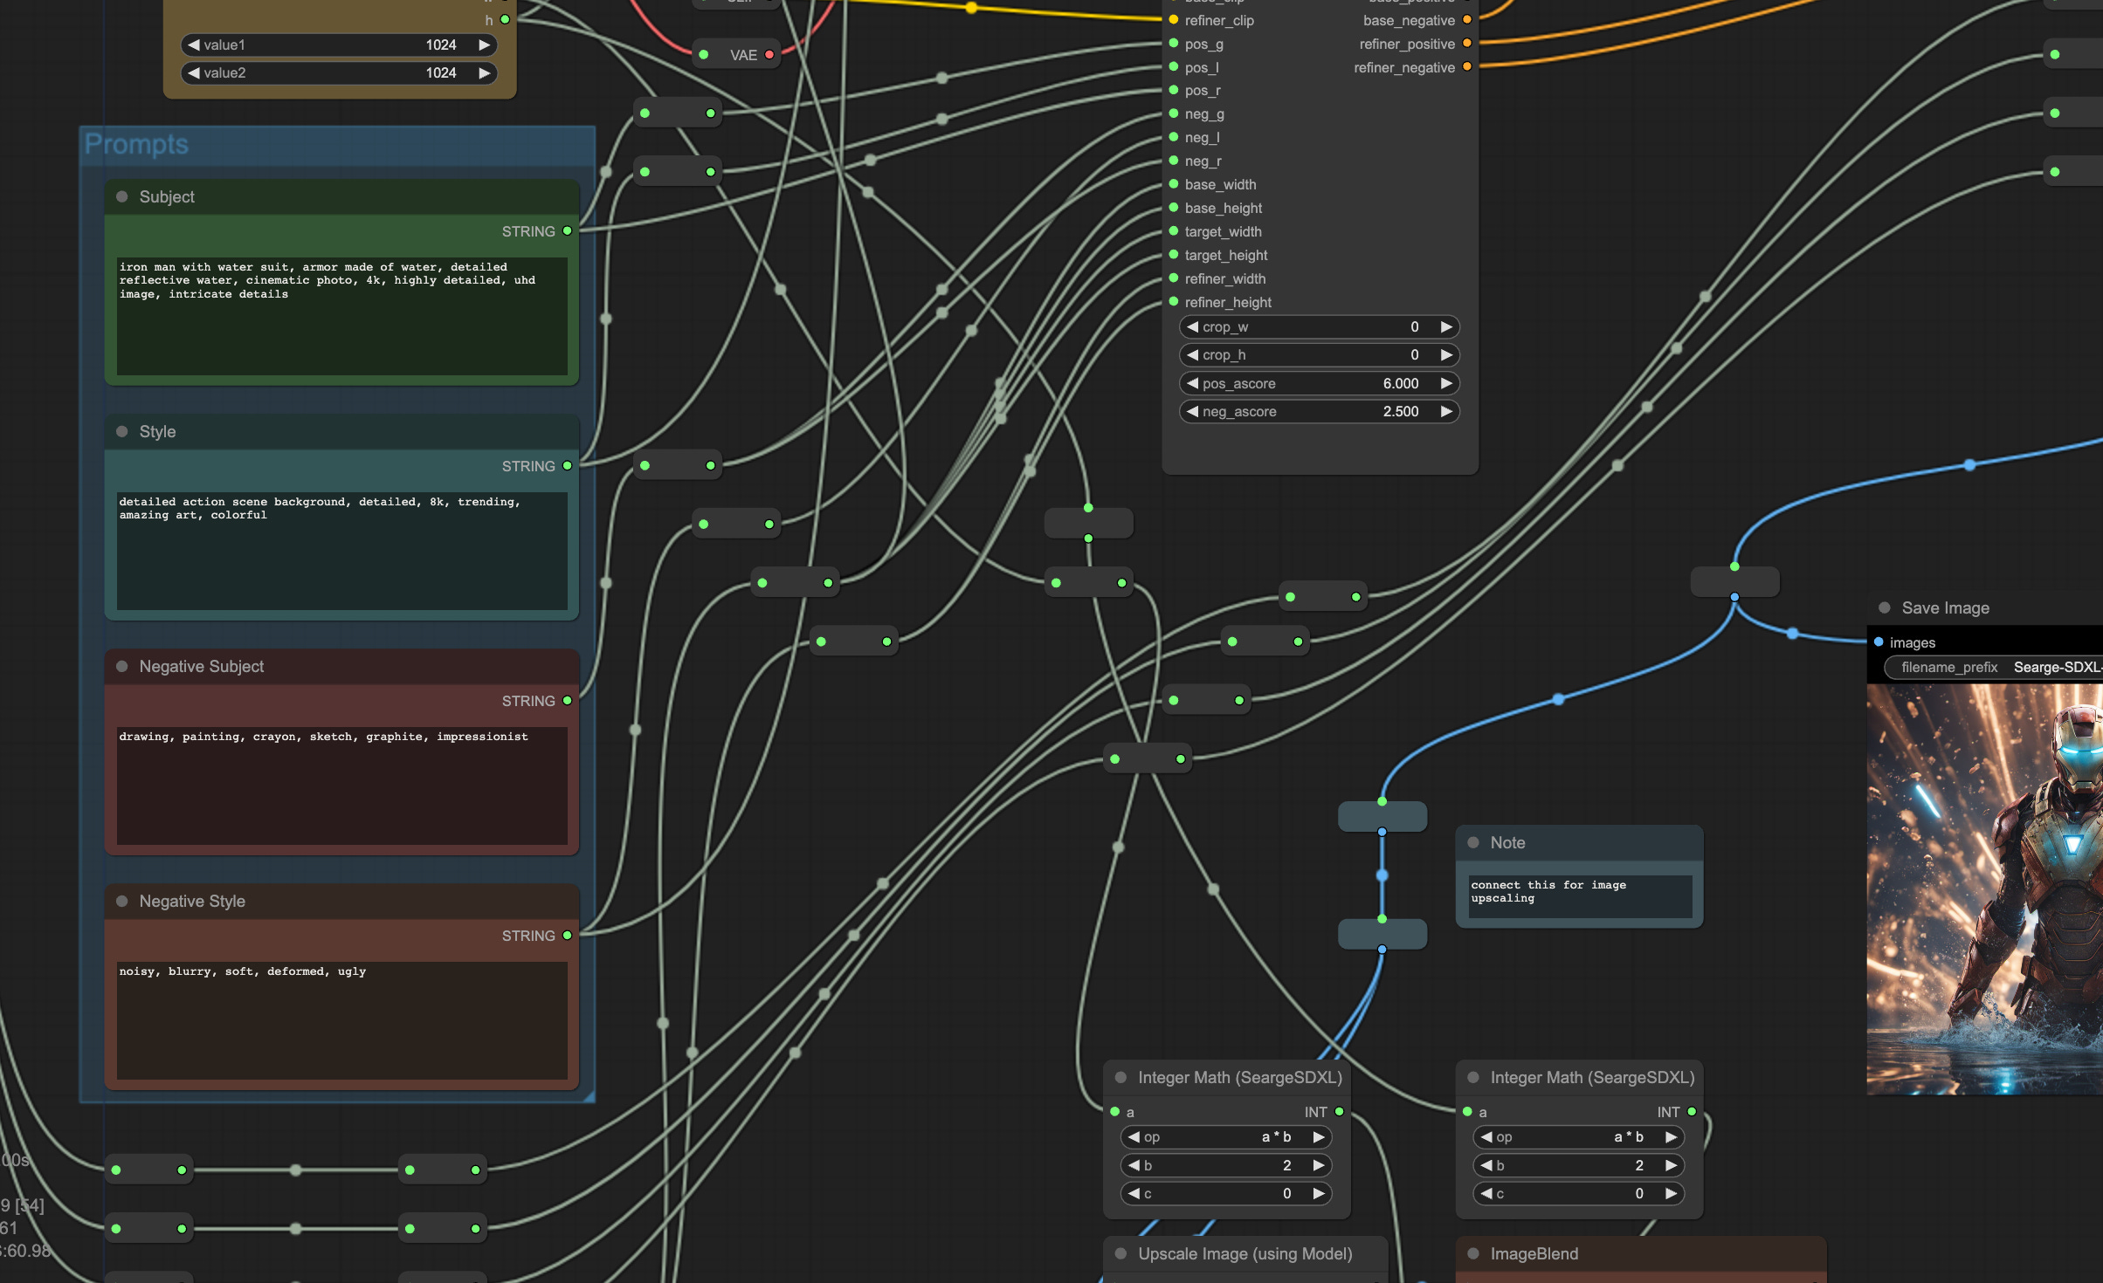Click the base_width input socket
Viewport: 2103px width, 1283px height.
(x=1174, y=184)
